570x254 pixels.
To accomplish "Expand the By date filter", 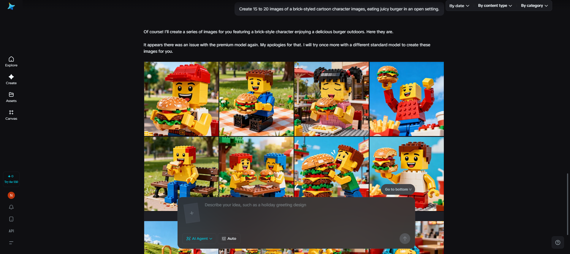I will click(x=459, y=6).
